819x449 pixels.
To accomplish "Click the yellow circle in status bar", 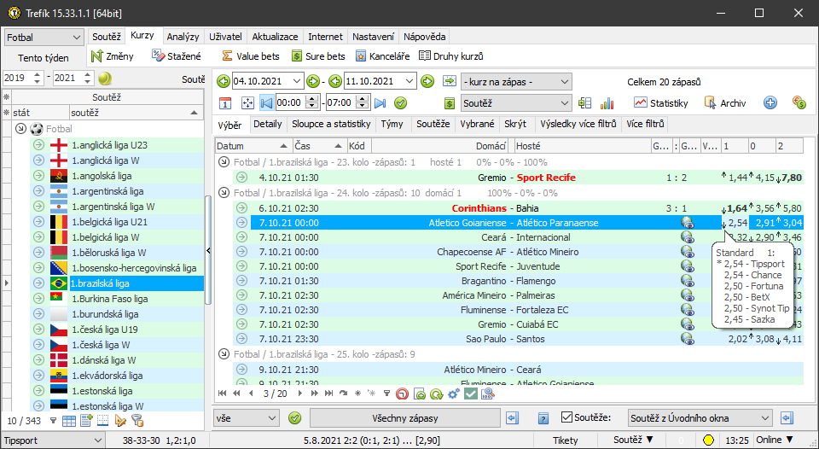I will tap(708, 440).
